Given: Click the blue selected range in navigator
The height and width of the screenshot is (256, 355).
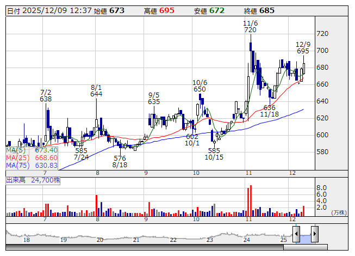Looking at the screenshot, I should [x=305, y=238].
